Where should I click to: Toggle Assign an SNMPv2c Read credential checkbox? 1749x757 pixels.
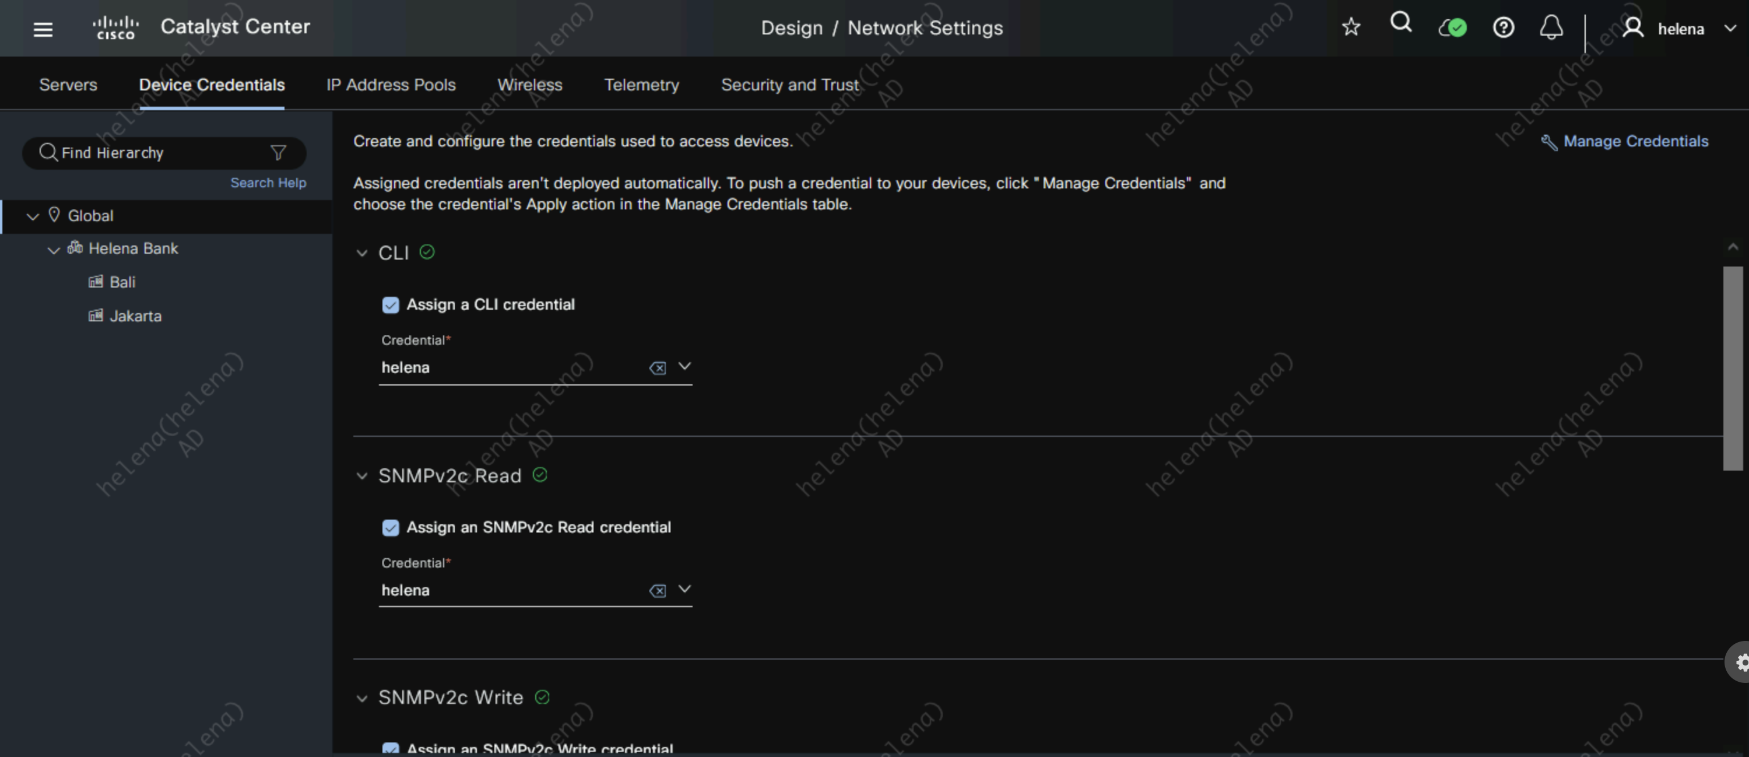[391, 528]
